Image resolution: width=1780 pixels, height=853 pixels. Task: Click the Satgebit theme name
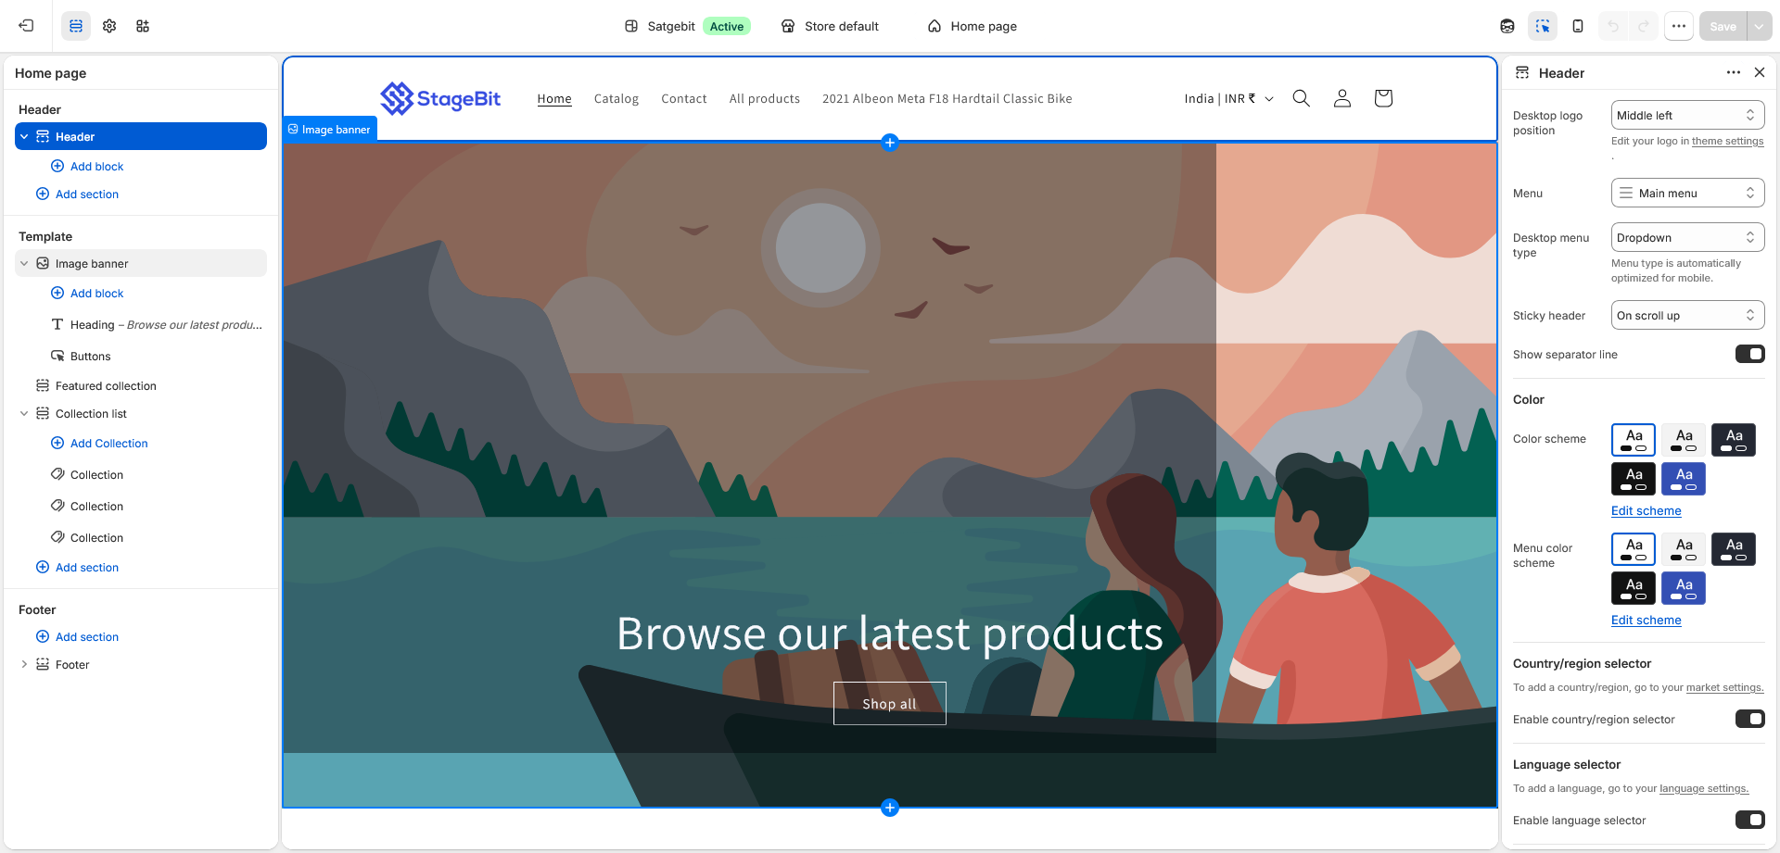tap(671, 26)
